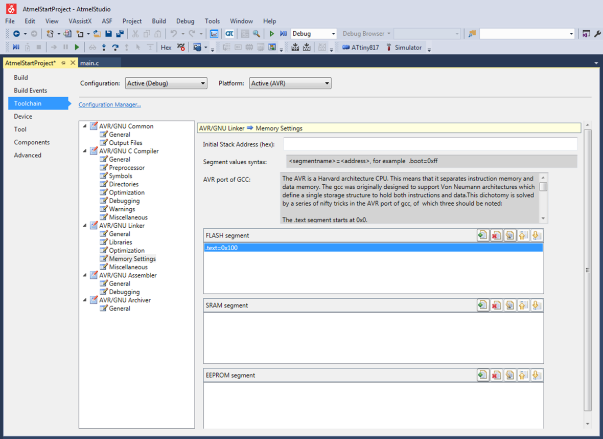Click Start Without Debugging green arrow
This screenshot has width=603, height=439.
pos(271,34)
